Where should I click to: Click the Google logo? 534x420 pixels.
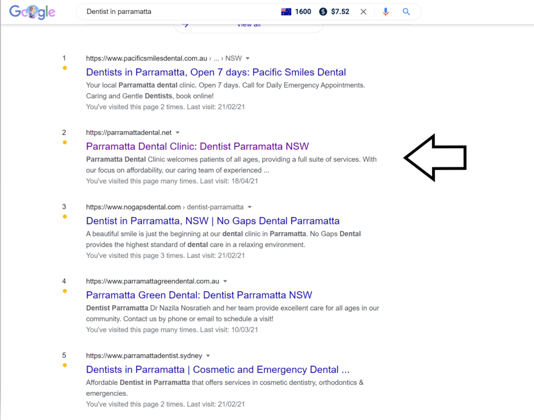tap(32, 12)
